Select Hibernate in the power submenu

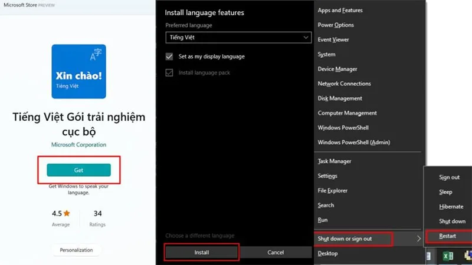451,207
